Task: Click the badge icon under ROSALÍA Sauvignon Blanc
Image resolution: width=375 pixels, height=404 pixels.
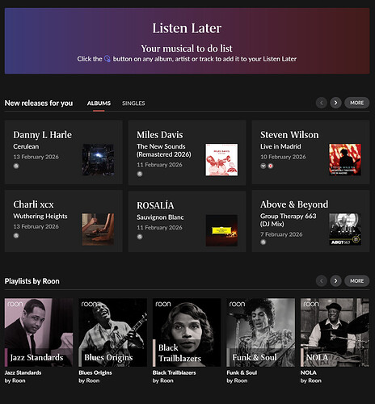Action: pos(140,237)
